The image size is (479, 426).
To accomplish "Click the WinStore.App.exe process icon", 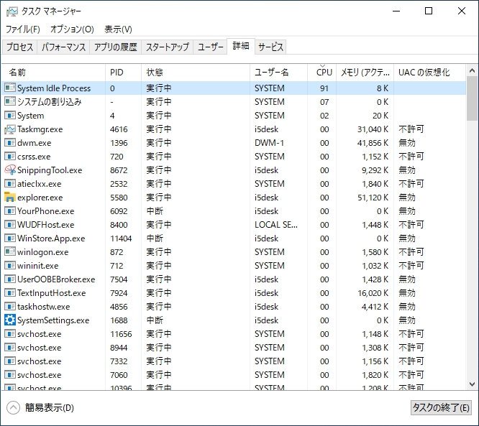I will coord(10,238).
